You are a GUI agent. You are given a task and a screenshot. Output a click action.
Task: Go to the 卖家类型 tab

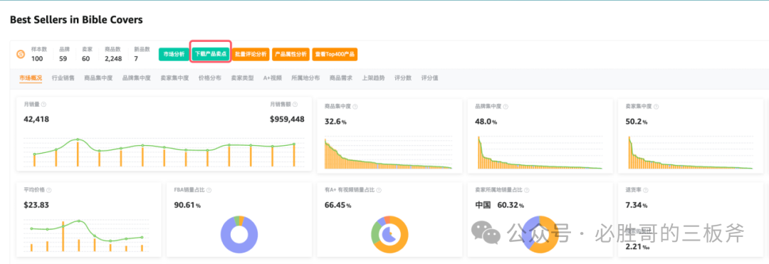point(242,78)
